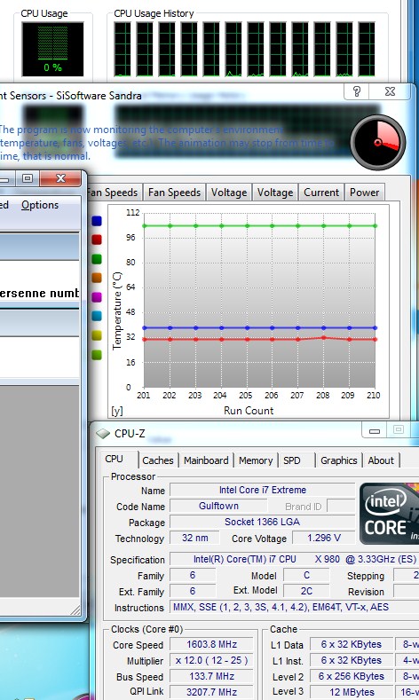Viewport: 419px width, 700px height.
Task: Click the light green bottom legend swatch
Action: click(x=97, y=355)
